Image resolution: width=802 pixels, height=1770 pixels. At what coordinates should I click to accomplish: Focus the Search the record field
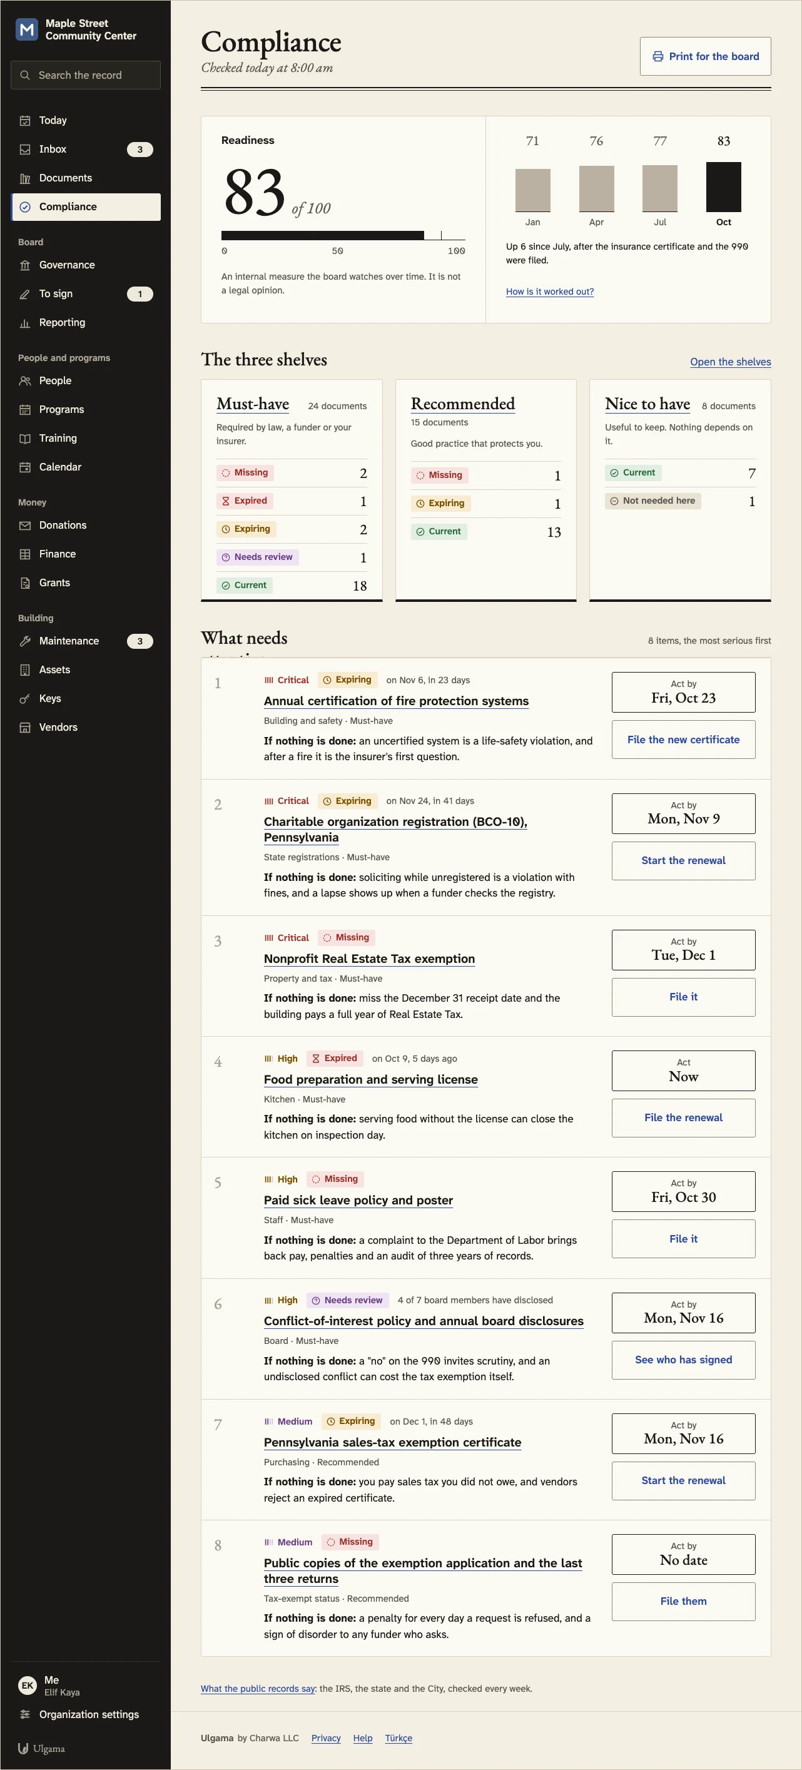86,75
